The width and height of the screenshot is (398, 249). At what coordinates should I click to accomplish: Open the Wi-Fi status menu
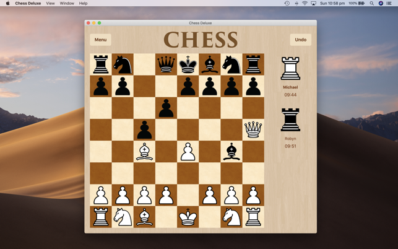click(x=305, y=3)
